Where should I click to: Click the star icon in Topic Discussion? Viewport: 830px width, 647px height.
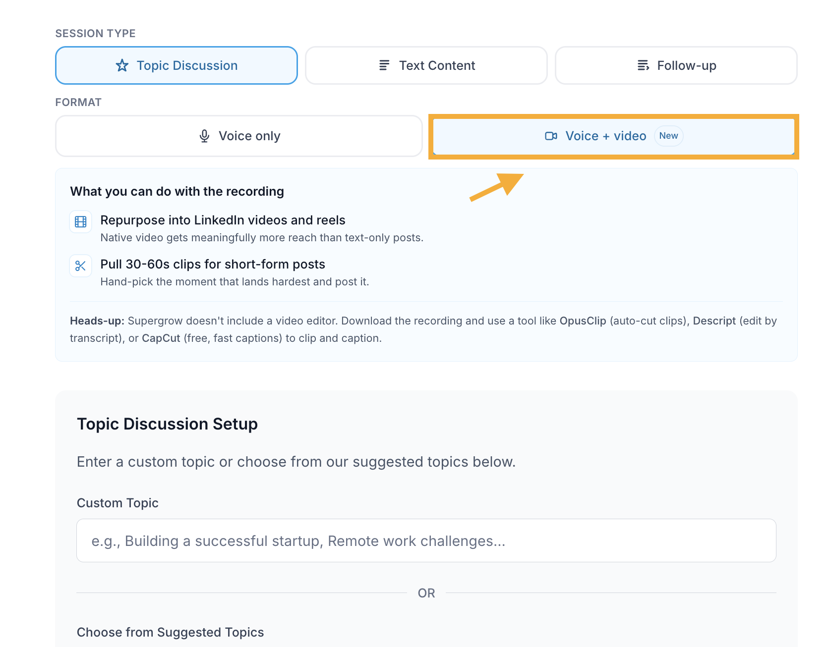click(122, 65)
